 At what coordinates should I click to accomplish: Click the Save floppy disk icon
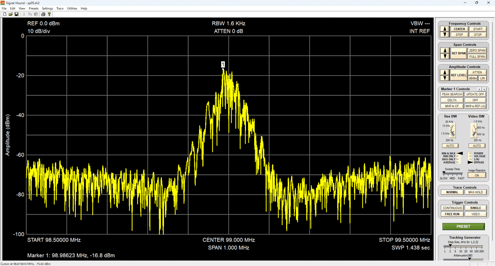pyautogui.click(x=16, y=14)
